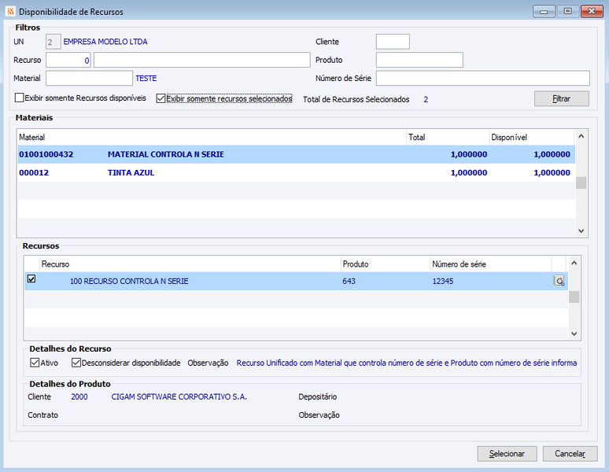Click the Materiais list scroll up arrow
This screenshot has height=472, width=609.
coord(581,136)
